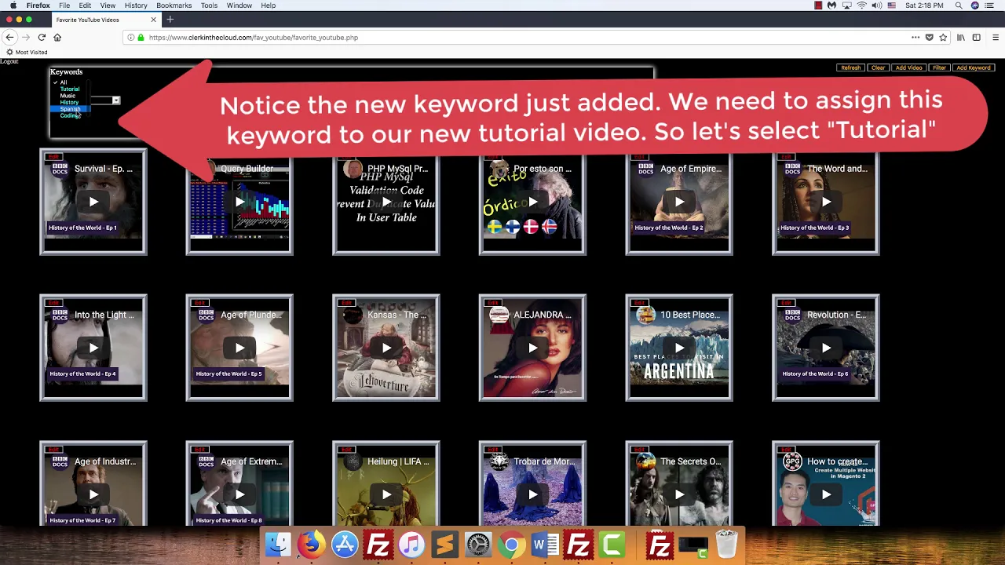Image resolution: width=1005 pixels, height=565 pixels.
Task: Open Microsoft Word from the Dock
Action: pos(544,545)
